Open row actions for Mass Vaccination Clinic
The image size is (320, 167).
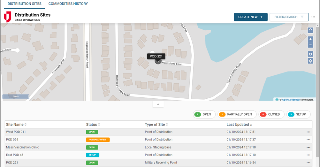pos(308,147)
